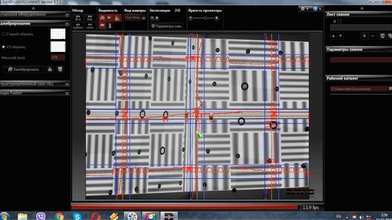Toggle the textured corner visibility icon
Viewport: 392px width, 220px height.
(x=117, y=18)
